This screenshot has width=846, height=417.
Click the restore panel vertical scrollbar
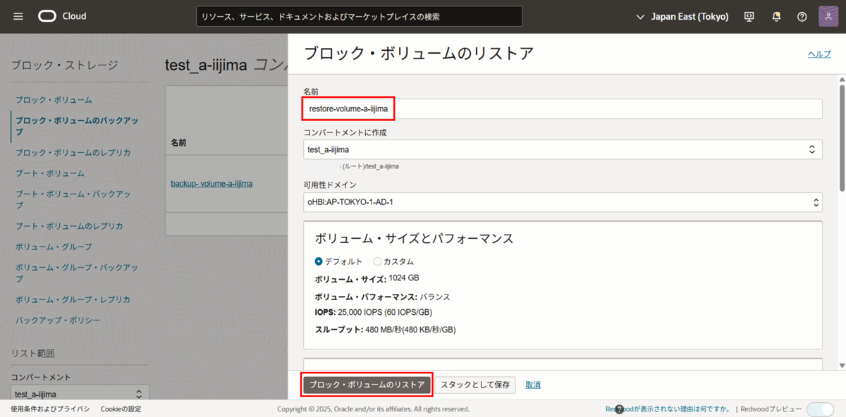(x=842, y=137)
